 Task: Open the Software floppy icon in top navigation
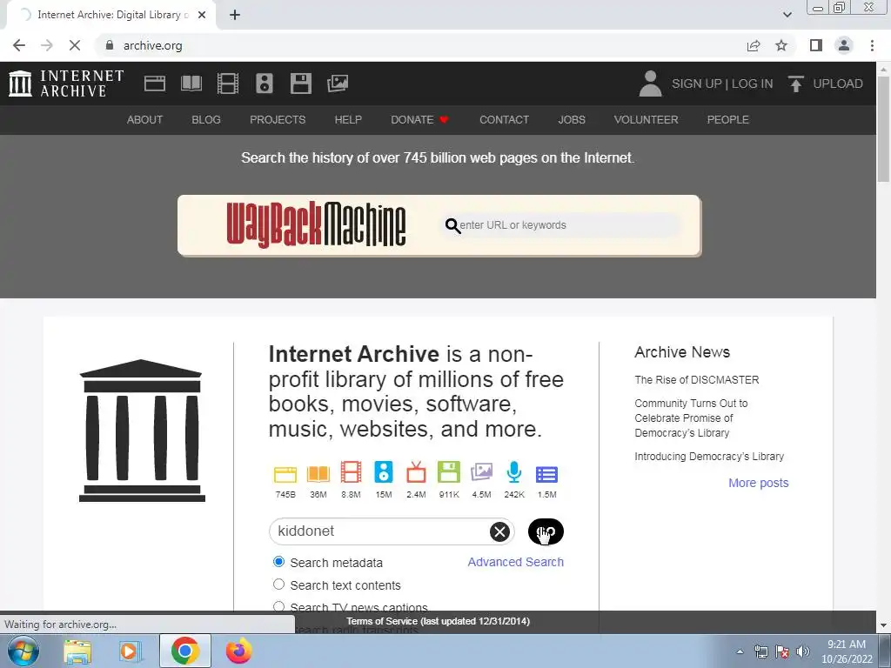click(300, 83)
